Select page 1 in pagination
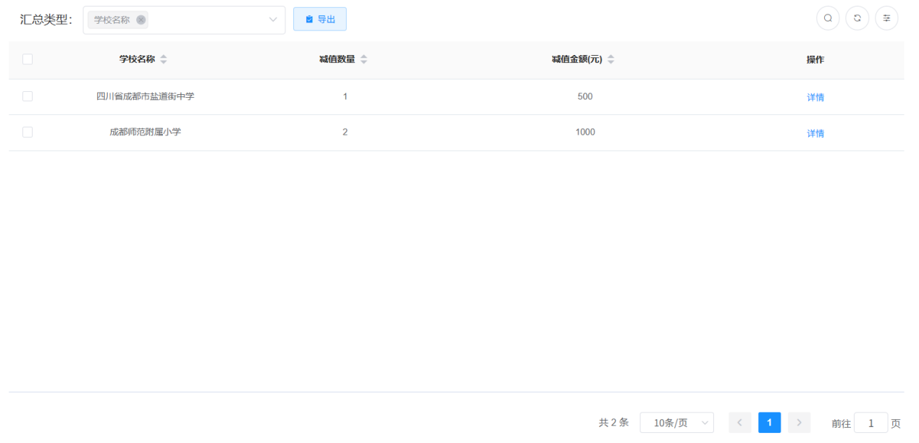This screenshot has width=919, height=443. [769, 423]
